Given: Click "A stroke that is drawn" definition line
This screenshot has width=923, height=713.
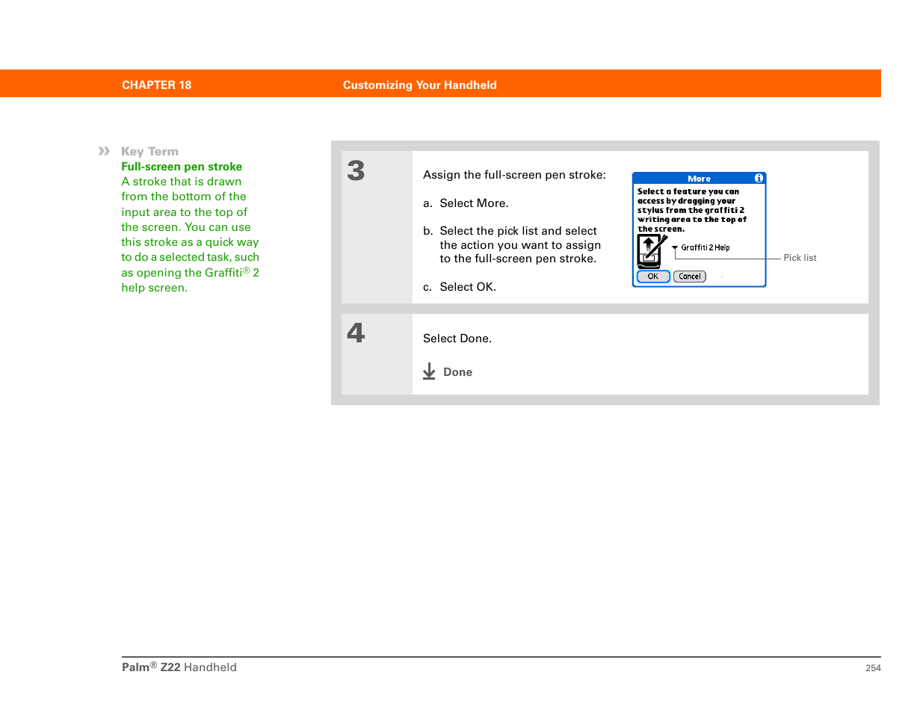Looking at the screenshot, I should [x=182, y=182].
